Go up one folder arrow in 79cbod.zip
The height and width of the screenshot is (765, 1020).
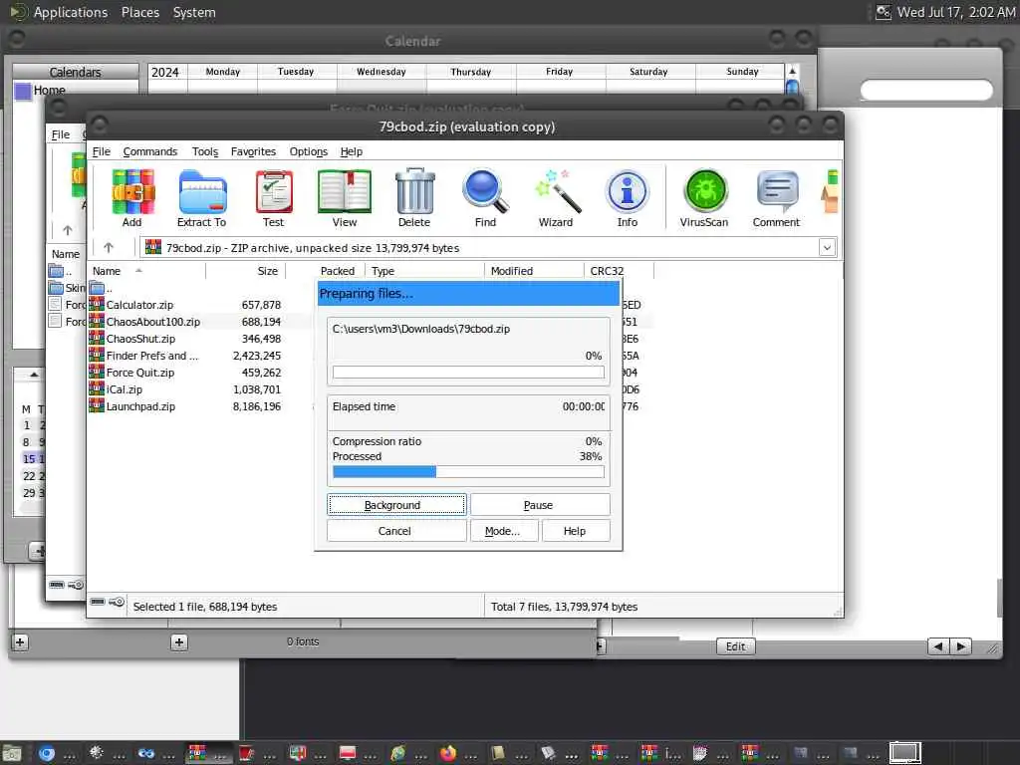108,247
